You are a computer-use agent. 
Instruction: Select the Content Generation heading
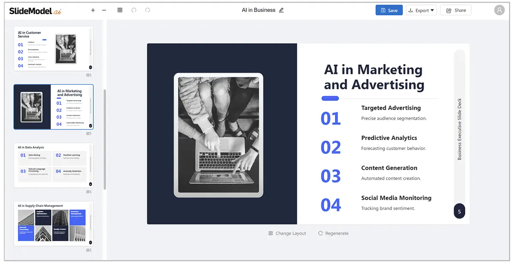coord(389,168)
